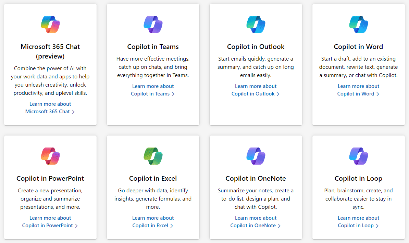Viewport: 409px width, 243px height.
Task: Click the Copilot in Word logo icon
Action: pyautogui.click(x=359, y=24)
